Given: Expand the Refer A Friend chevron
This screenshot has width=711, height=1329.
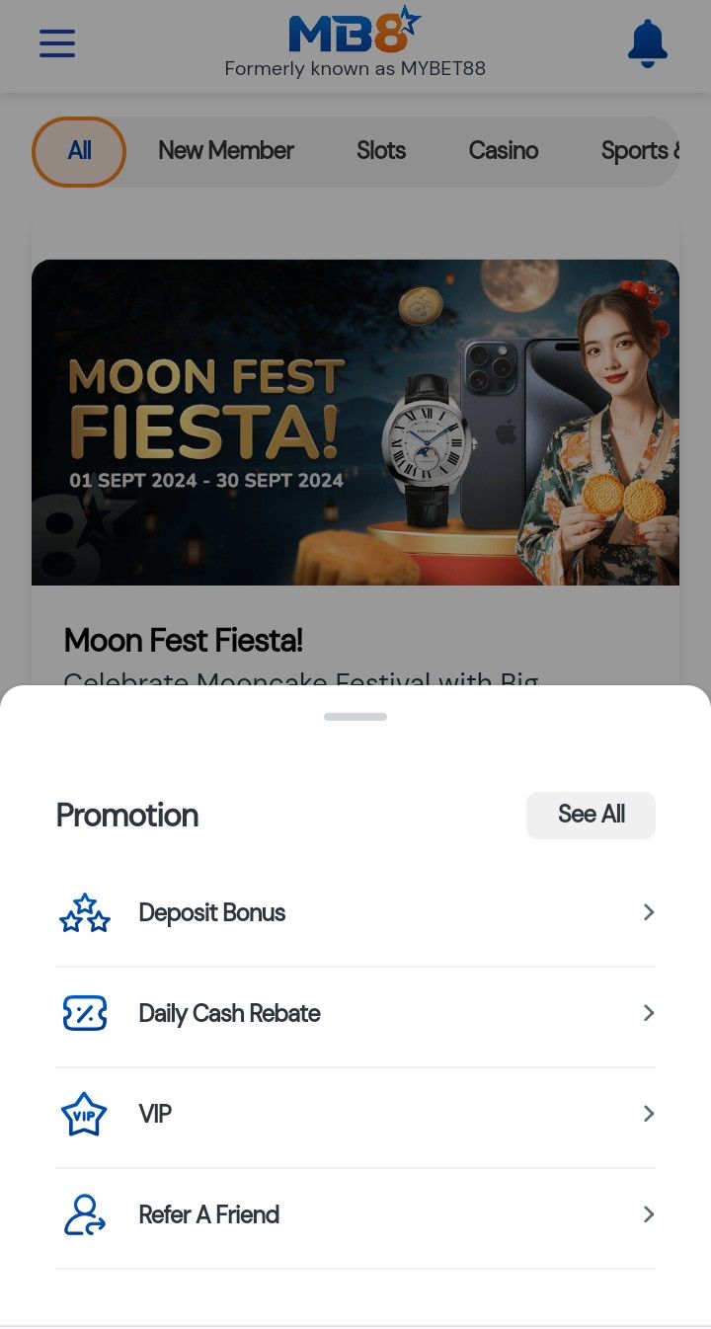Looking at the screenshot, I should [649, 1215].
